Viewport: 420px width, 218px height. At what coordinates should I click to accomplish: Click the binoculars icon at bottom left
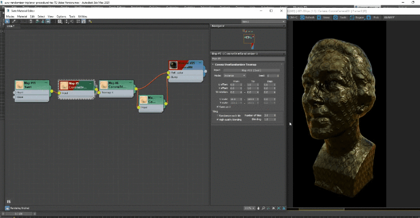[x=8, y=200]
